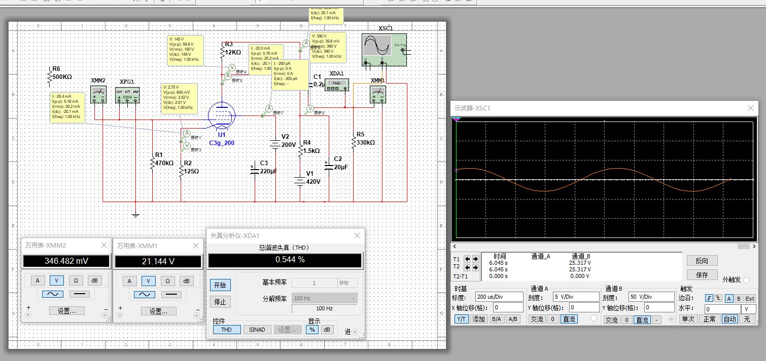Select resistor R1 470KΩ
This screenshot has height=361, width=766.
pyautogui.click(x=152, y=164)
